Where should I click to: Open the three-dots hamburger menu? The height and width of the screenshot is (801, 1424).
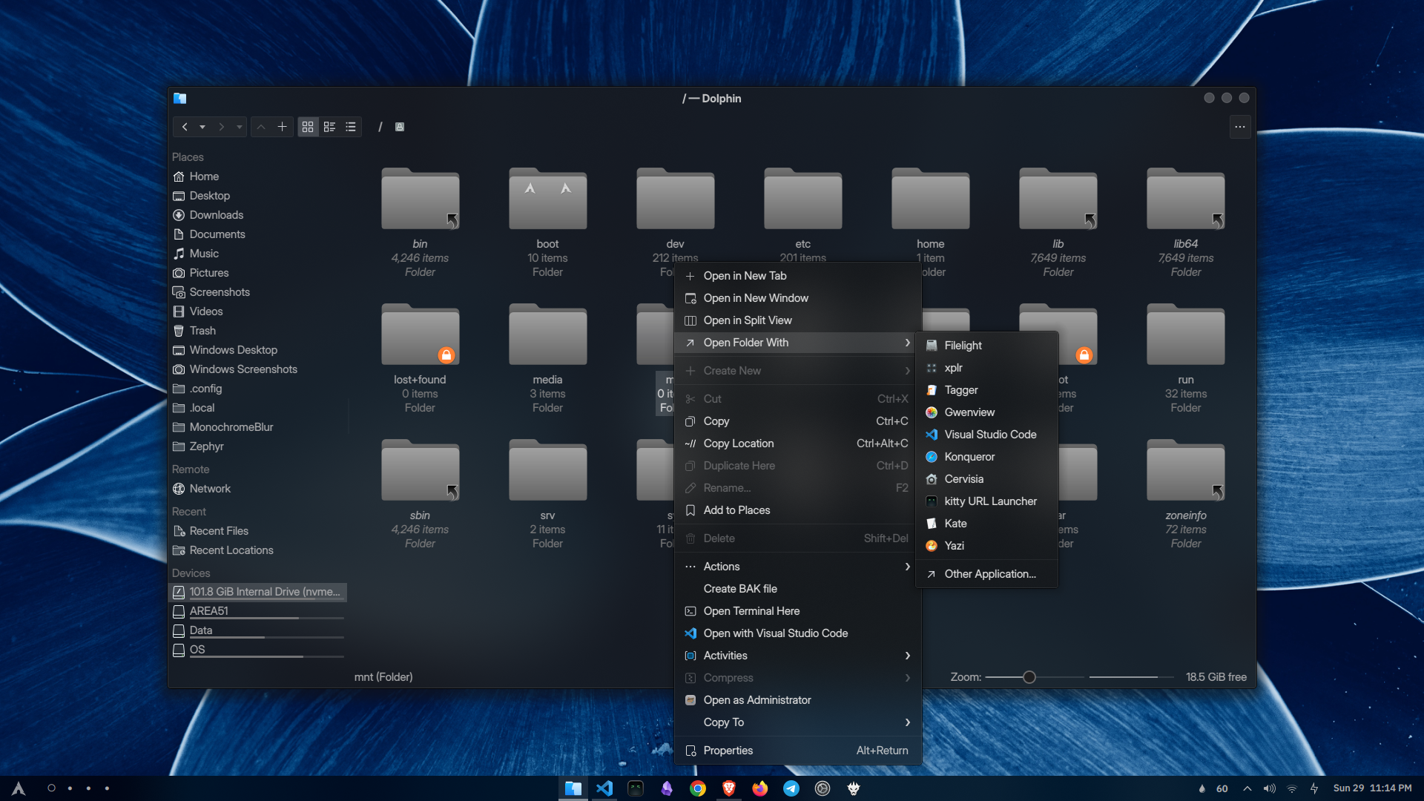1239,127
